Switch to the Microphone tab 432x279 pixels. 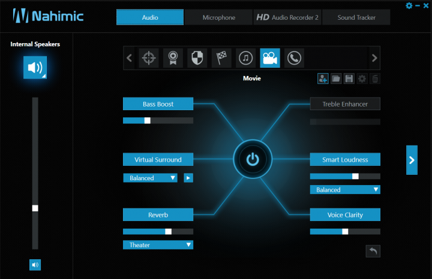click(x=219, y=17)
